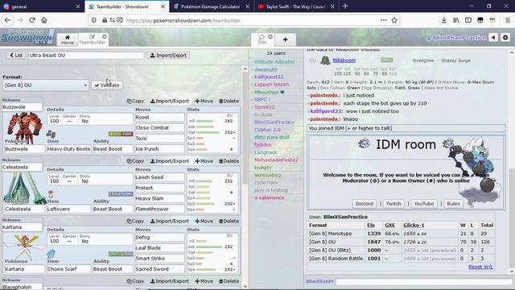This screenshot has width=515, height=290.
Task: Open the Format dropdown [Gen 8] OU
Action: pos(46,85)
